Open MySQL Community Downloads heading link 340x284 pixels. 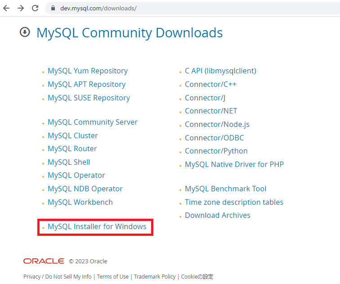pyautogui.click(x=130, y=33)
